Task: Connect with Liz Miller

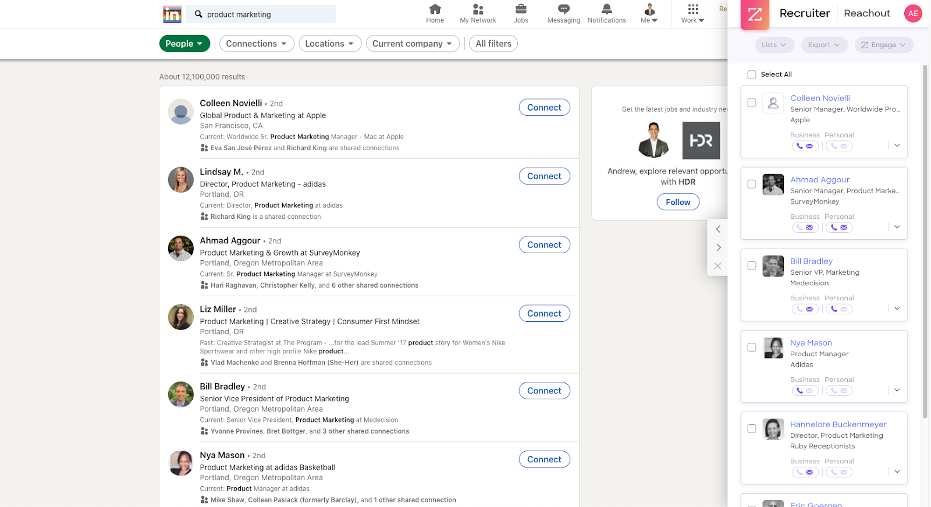Action: click(x=544, y=314)
